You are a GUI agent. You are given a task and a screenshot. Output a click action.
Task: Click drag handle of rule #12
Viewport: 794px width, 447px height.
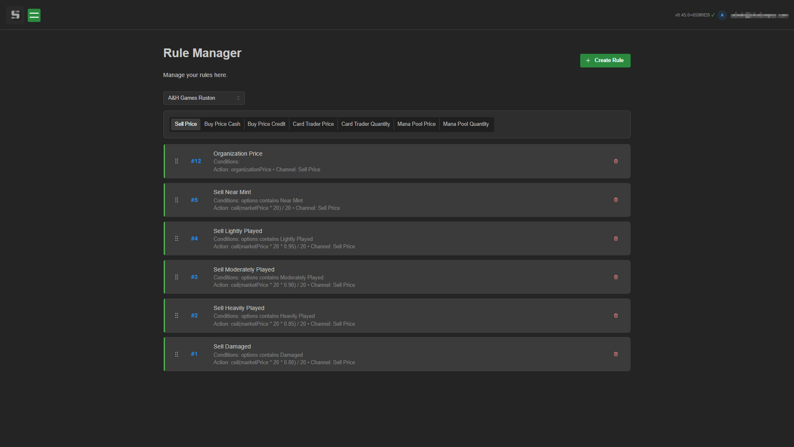pos(177,161)
